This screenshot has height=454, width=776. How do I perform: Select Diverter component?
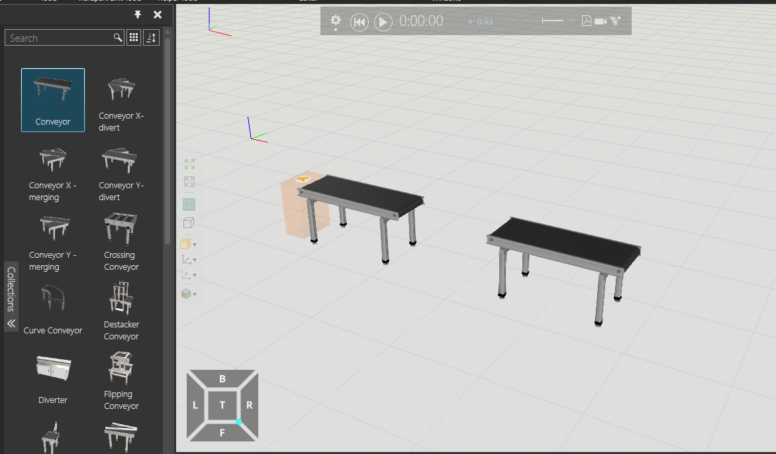(53, 379)
